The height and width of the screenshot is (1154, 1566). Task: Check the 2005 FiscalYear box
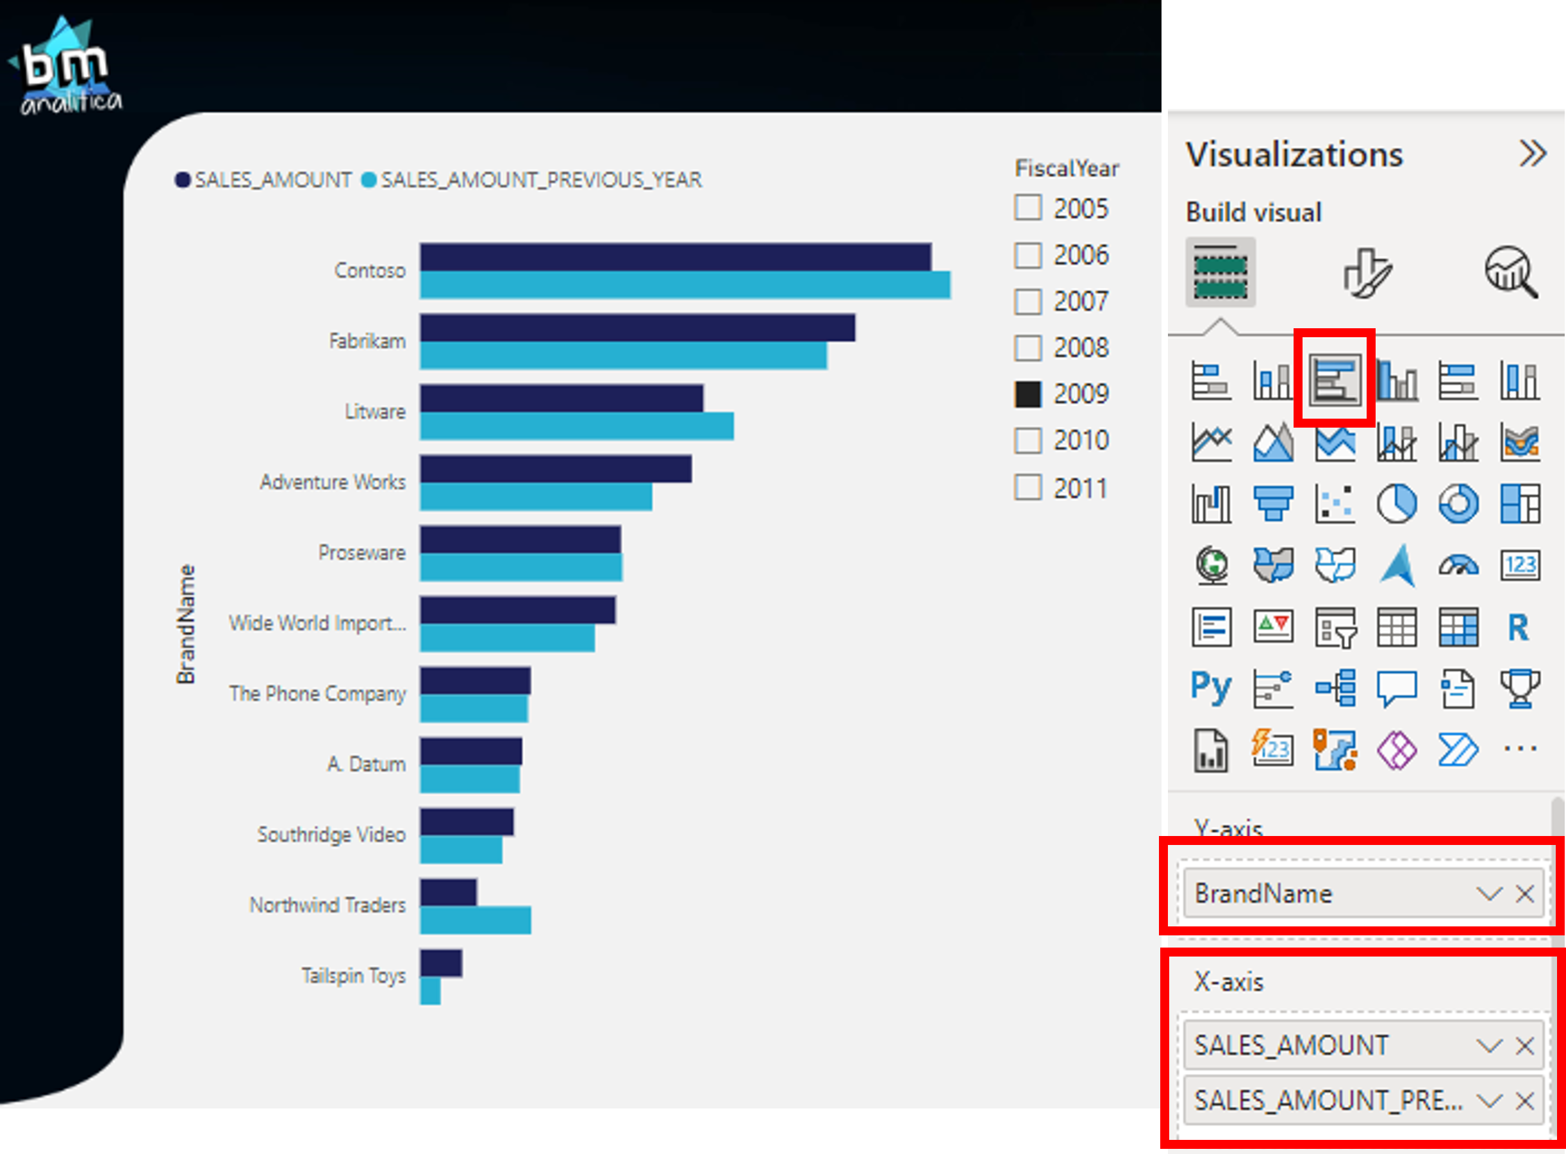point(1028,208)
